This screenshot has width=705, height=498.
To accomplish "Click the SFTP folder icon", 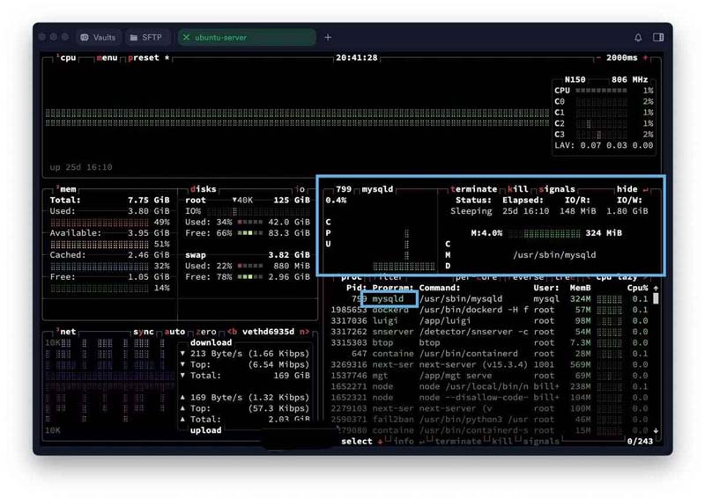I will pos(132,38).
